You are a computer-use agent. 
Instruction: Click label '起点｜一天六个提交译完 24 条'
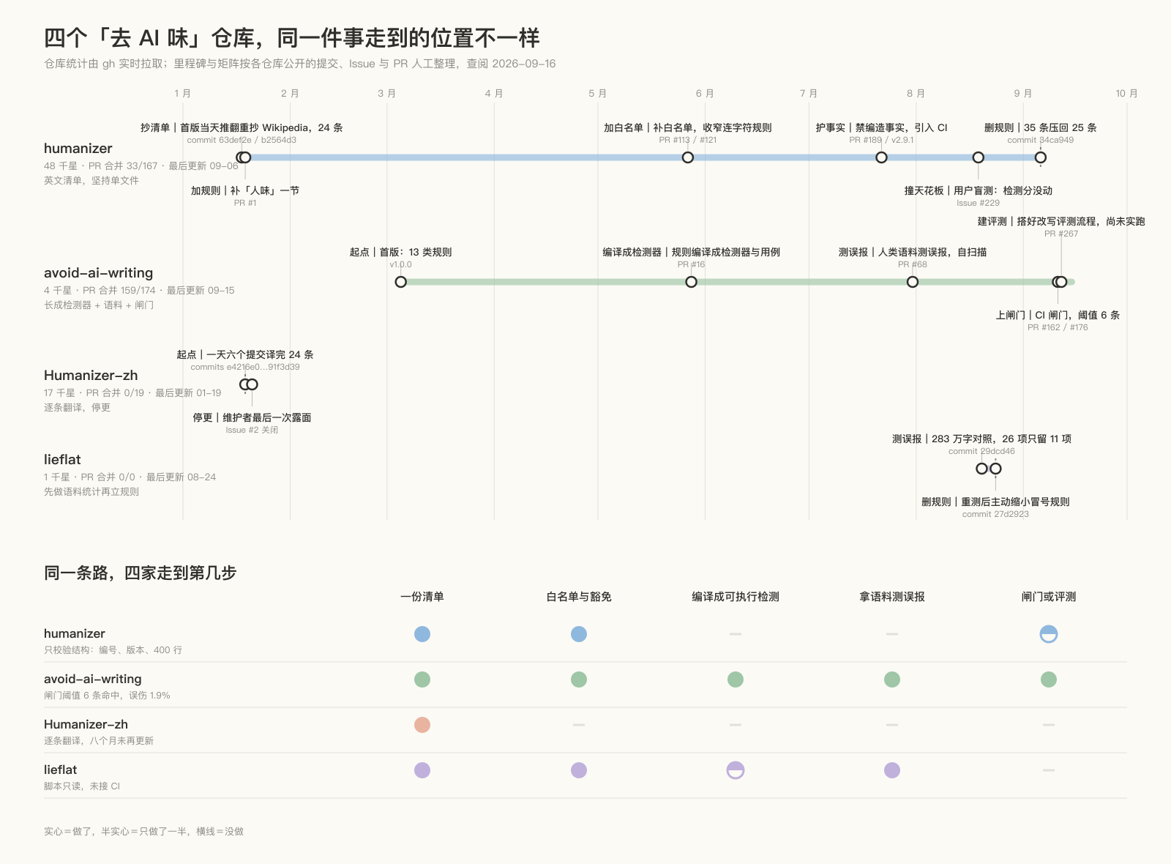click(x=245, y=354)
